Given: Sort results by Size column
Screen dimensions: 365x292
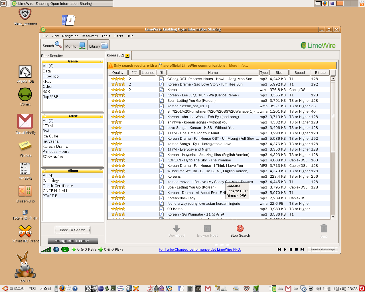Looking at the screenshot, I should (x=279, y=73).
